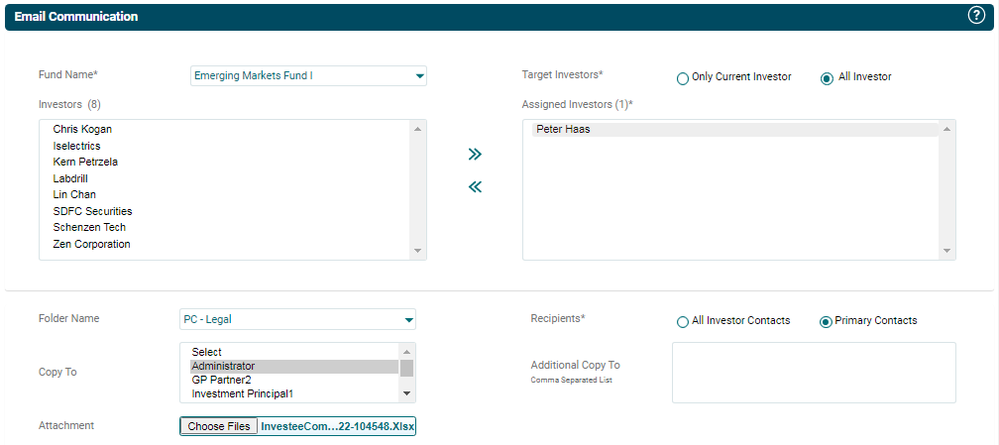Open the Fund Name dropdown
The image size is (999, 445).
tap(419, 76)
